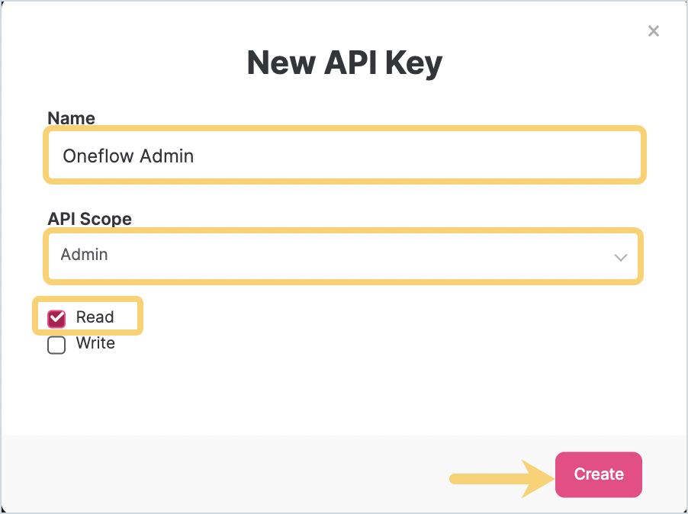The width and height of the screenshot is (688, 514).
Task: Select the "Admin" value in scope selector
Action: click(x=84, y=255)
